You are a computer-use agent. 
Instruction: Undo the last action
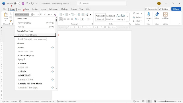tap(27, 3)
